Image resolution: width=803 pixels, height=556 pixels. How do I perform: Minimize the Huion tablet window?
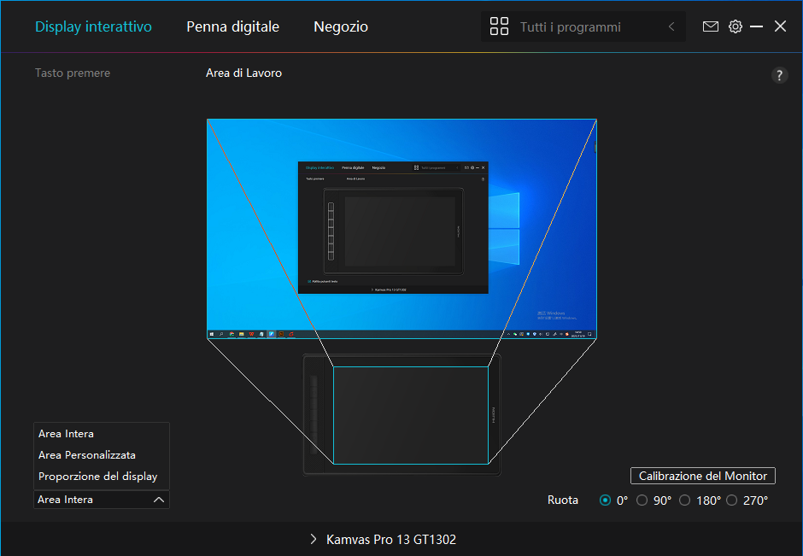(757, 26)
